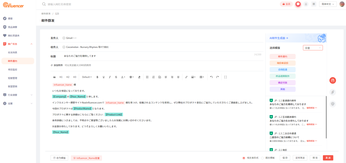Select the 询价和议价 template category

click(x=283, y=63)
